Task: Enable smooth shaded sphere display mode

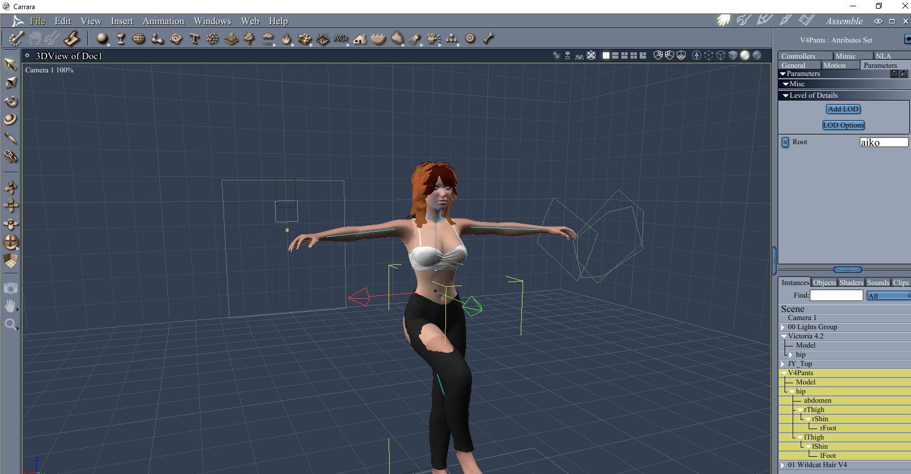Action: 745,56
